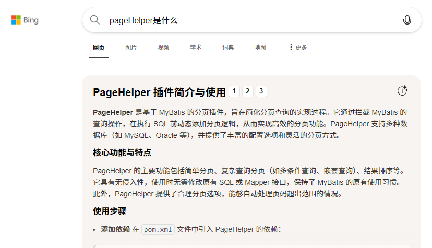Click the search magnifier icon
The image size is (432, 248).
95,20
